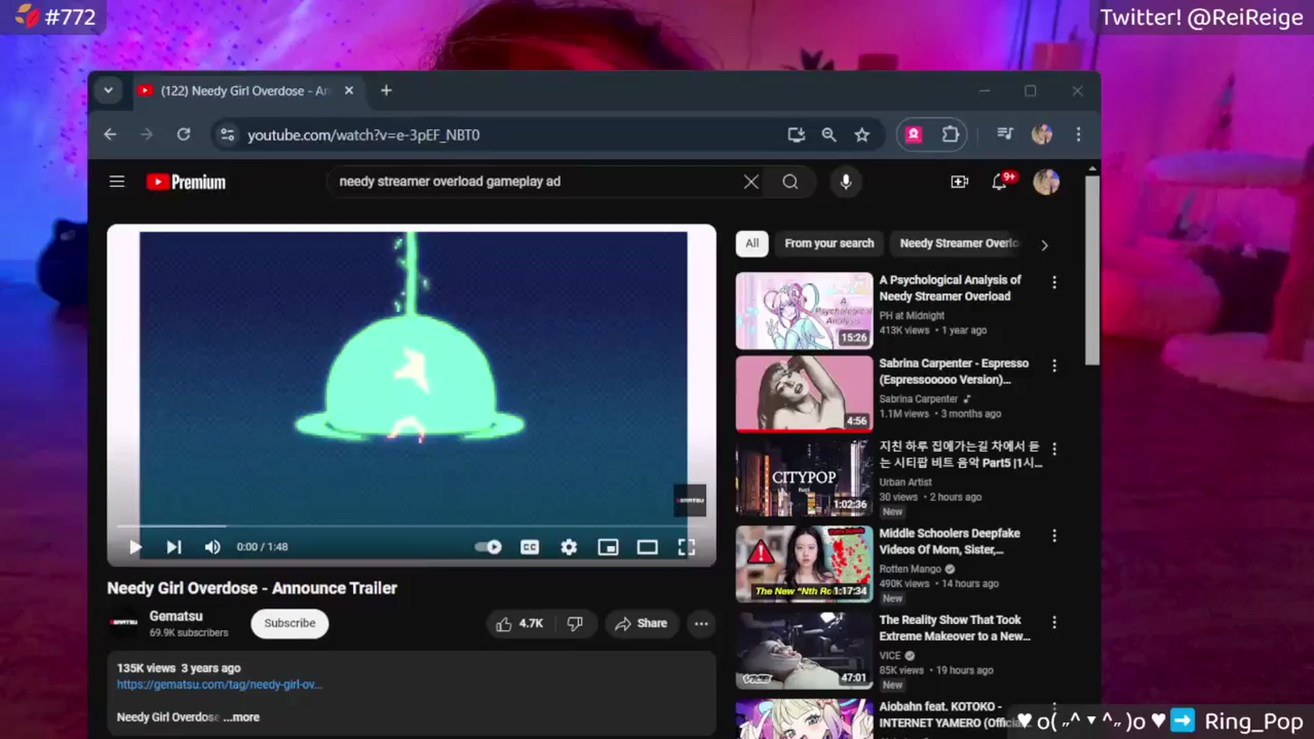
Task: Open Create video button
Action: click(x=959, y=181)
